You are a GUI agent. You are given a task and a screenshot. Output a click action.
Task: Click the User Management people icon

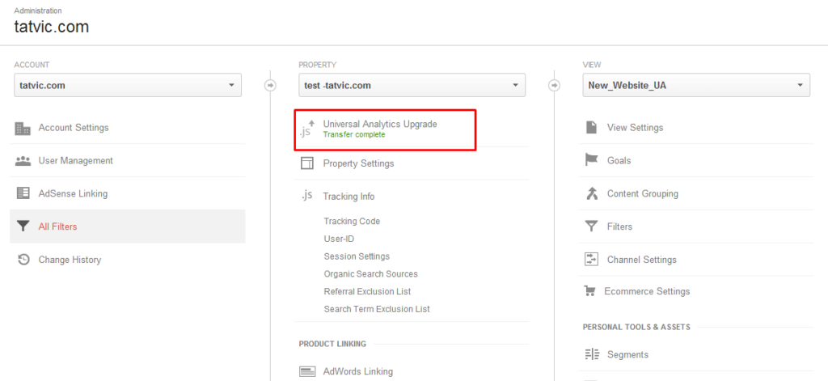pos(23,161)
